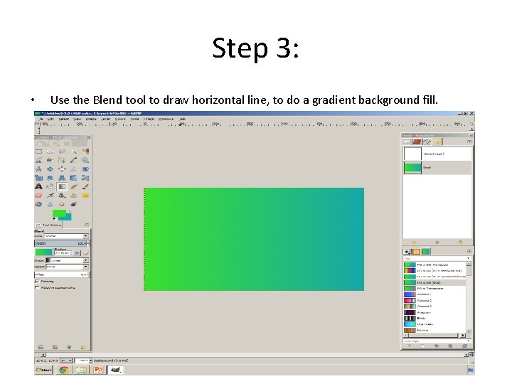Switch to the Brushes tab
Image resolution: width=512 pixels, height=384 pixels.
[407, 252]
